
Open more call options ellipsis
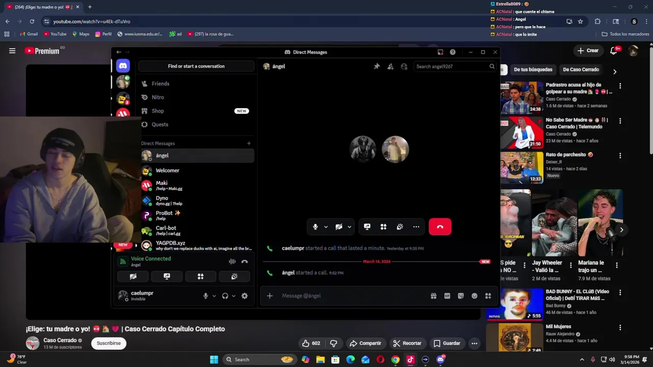pyautogui.click(x=416, y=227)
